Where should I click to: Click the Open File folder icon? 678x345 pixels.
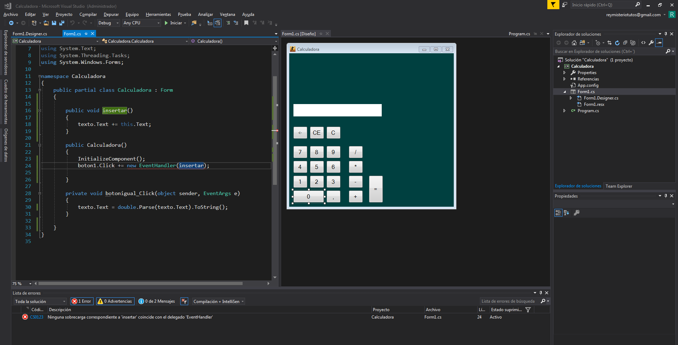[x=46, y=23]
